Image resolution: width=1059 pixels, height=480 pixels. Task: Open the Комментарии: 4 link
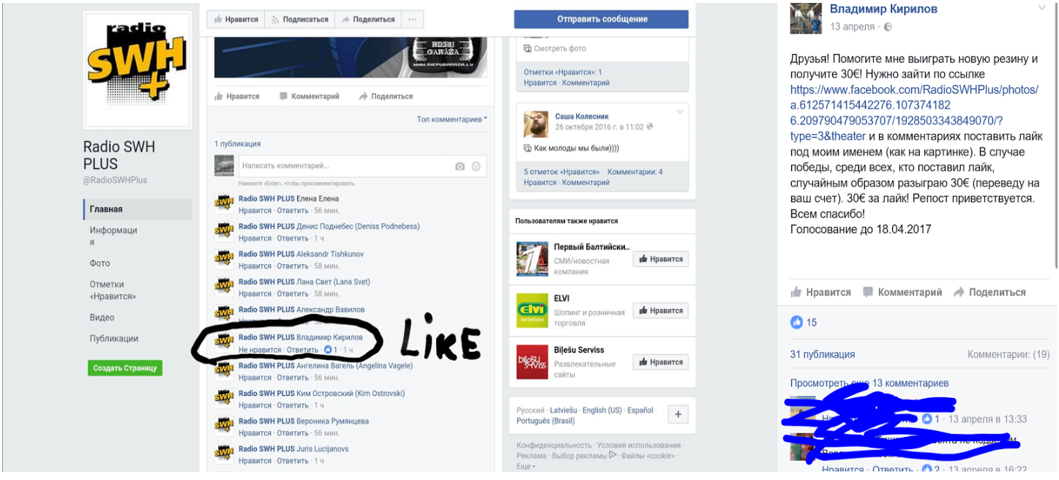pos(635,172)
